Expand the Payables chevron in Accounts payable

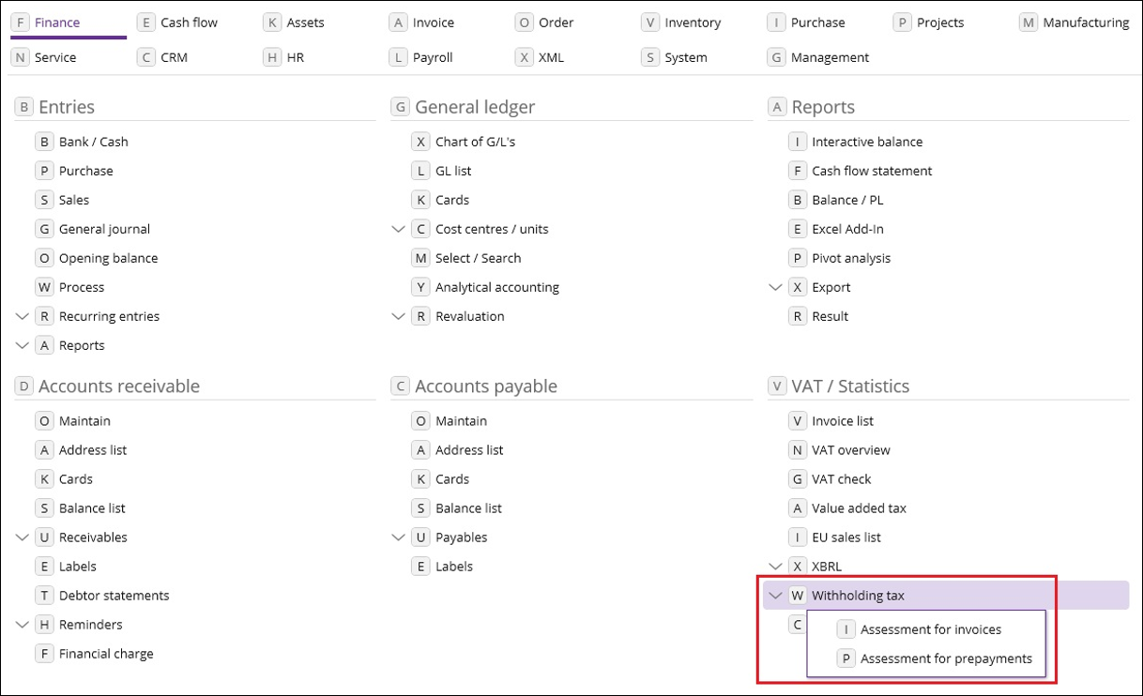(x=399, y=537)
